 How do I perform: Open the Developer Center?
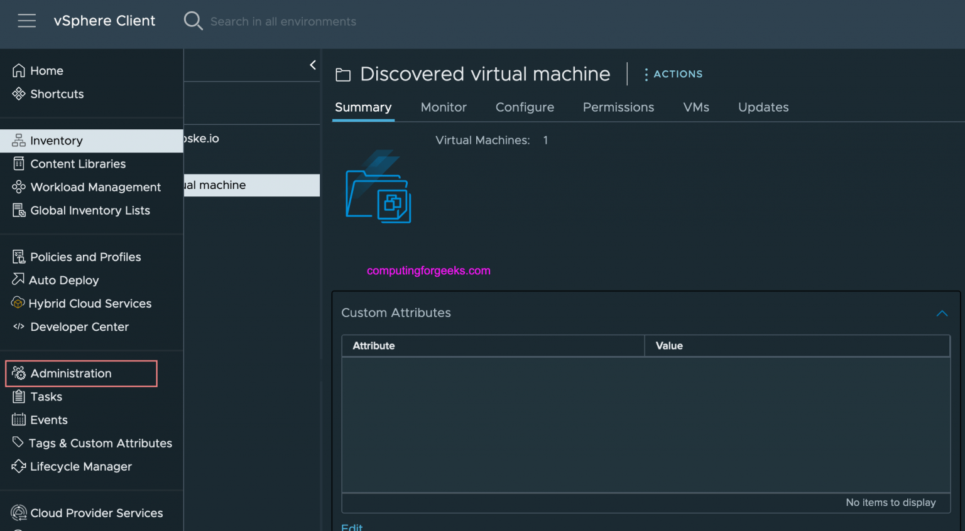point(79,326)
